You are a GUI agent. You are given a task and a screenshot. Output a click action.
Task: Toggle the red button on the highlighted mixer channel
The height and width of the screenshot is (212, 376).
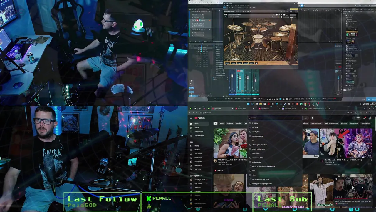[x=239, y=71]
